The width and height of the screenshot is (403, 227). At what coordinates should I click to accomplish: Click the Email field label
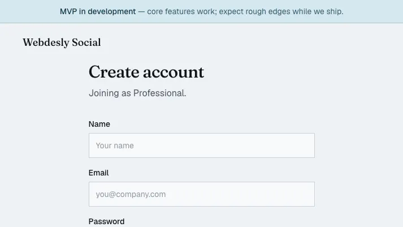[x=98, y=173]
